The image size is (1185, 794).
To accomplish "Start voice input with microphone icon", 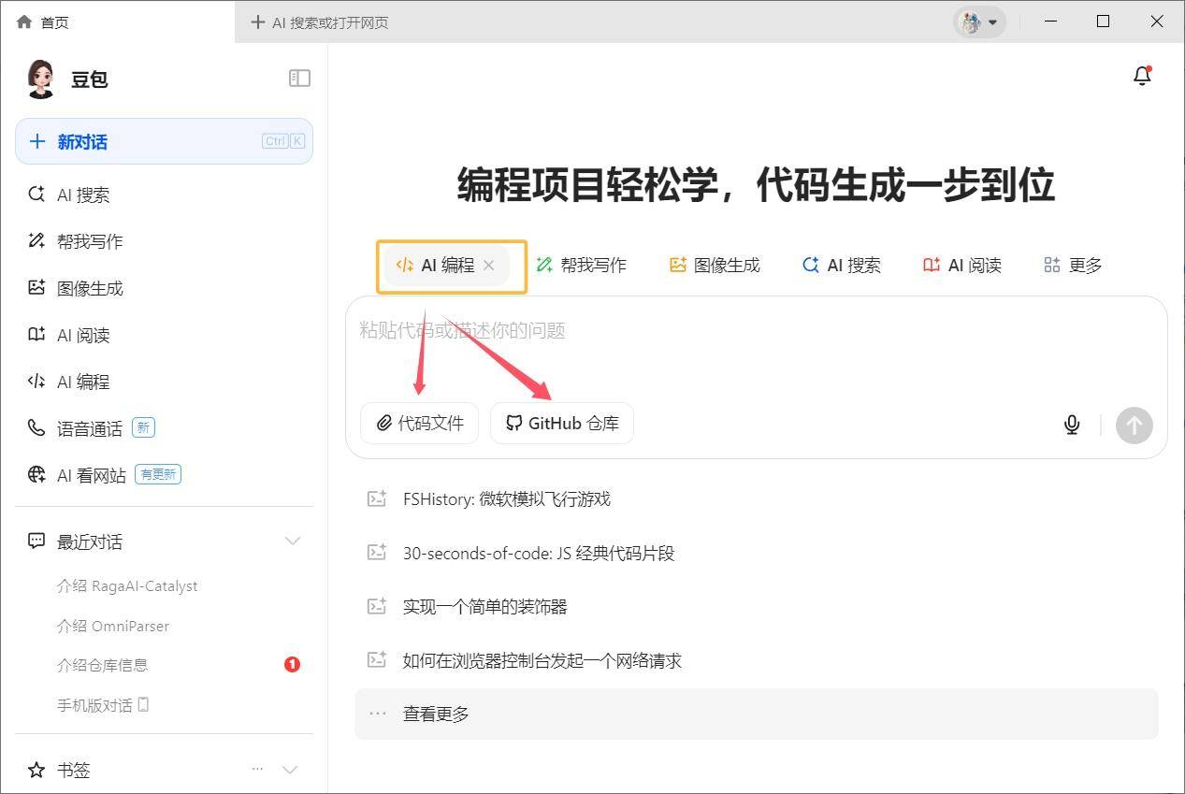I will (x=1072, y=425).
